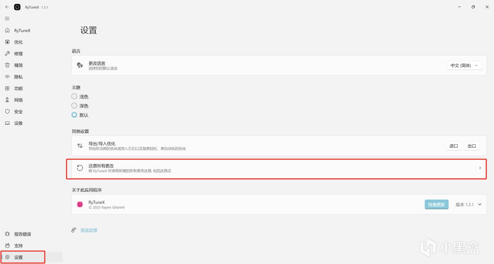Open the 优化 optimization page
The width and height of the screenshot is (494, 264).
pos(18,42)
